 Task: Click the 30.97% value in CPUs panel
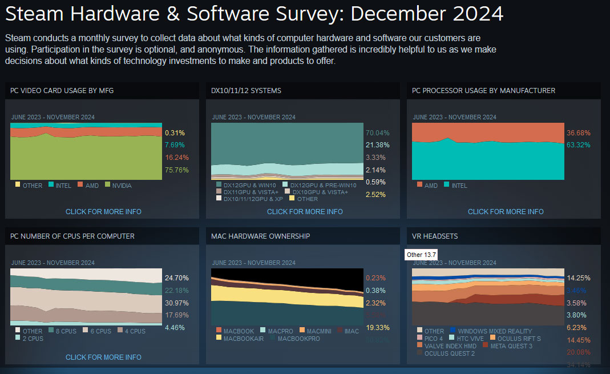click(177, 303)
